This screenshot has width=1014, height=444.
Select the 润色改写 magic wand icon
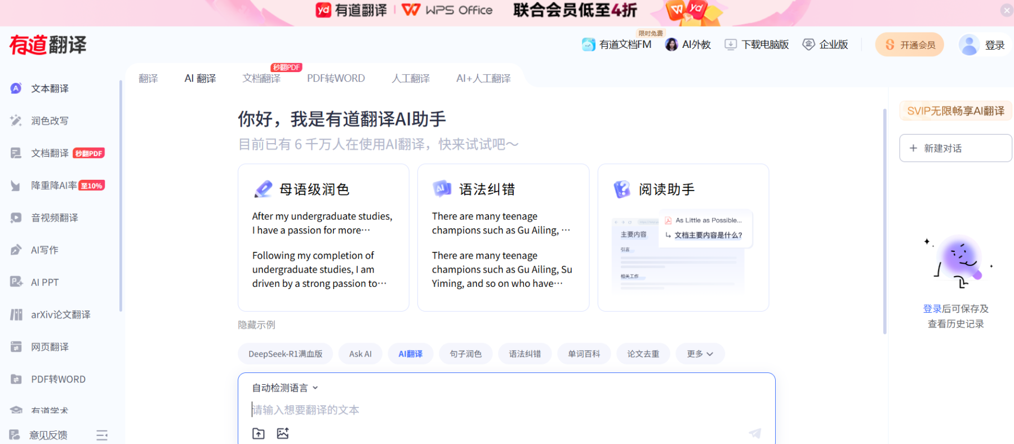(16, 121)
